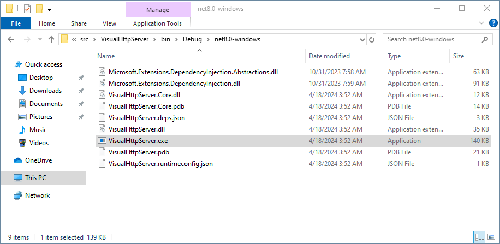The height and width of the screenshot is (244, 500).
Task: Switch to the Share ribbon tab
Action: [x=79, y=23]
